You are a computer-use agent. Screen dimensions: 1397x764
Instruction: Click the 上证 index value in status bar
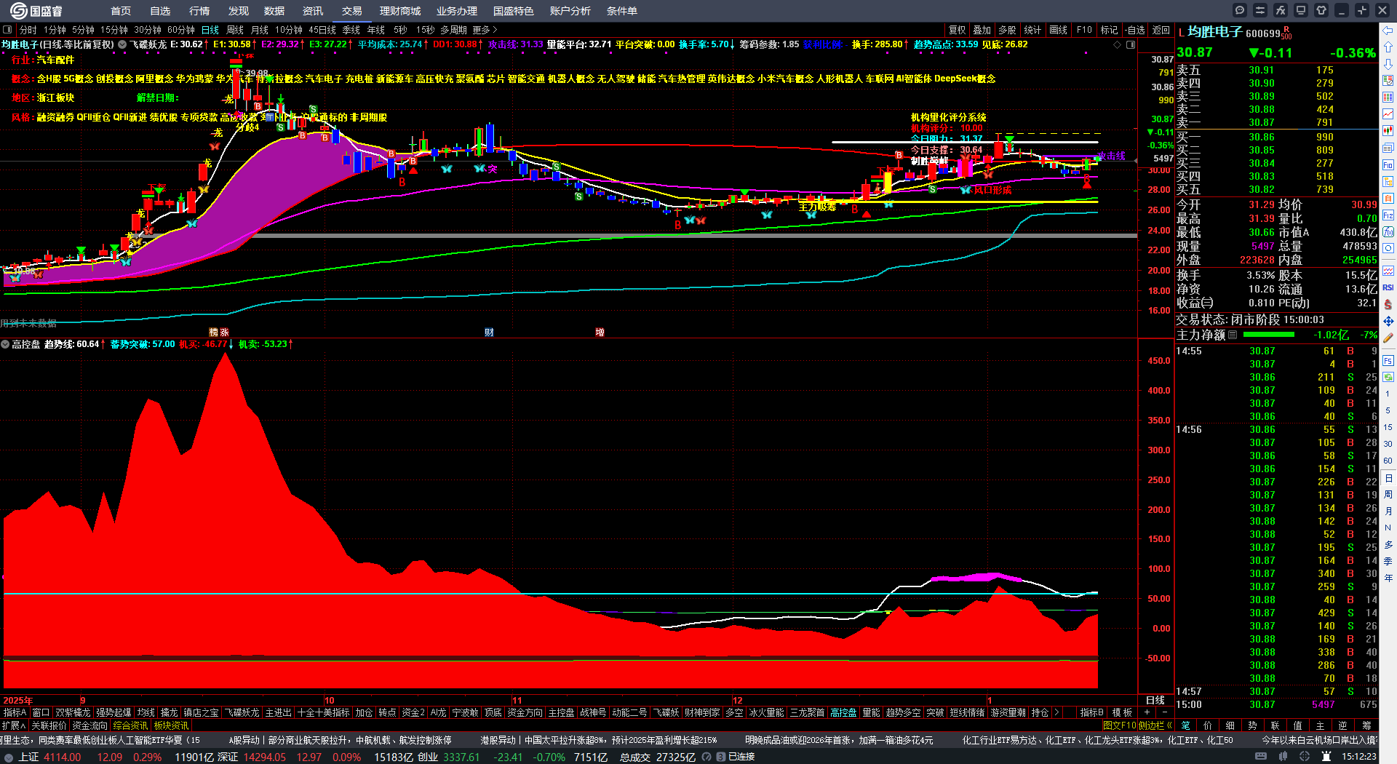click(63, 757)
